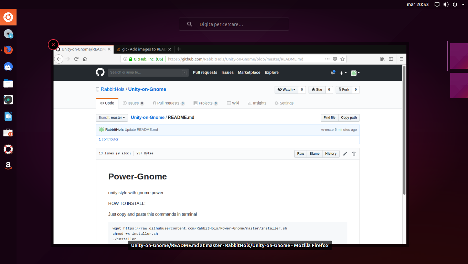Click the green lock site identity icon
468x264 pixels.
click(x=131, y=59)
